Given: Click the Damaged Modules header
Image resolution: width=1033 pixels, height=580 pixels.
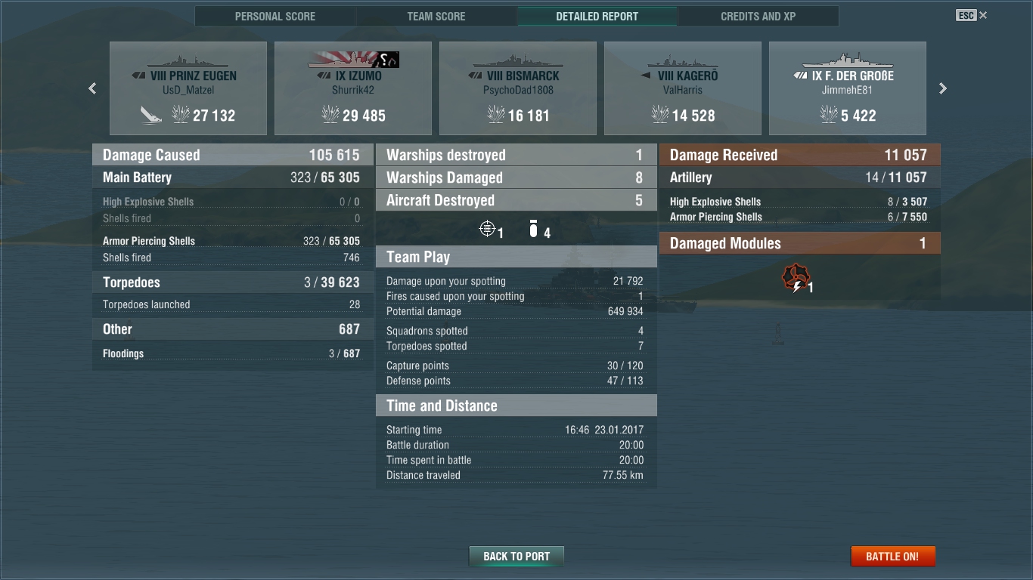Looking at the screenshot, I should click(800, 243).
